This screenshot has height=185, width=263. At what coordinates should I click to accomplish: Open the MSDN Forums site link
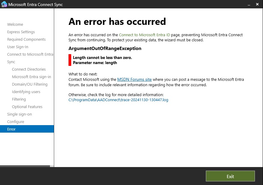(x=134, y=79)
